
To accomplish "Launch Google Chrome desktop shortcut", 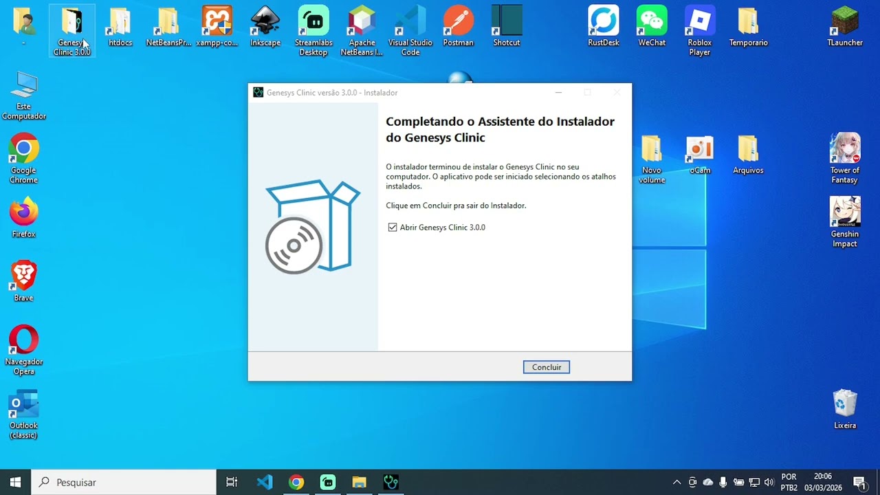I will 24,159.
